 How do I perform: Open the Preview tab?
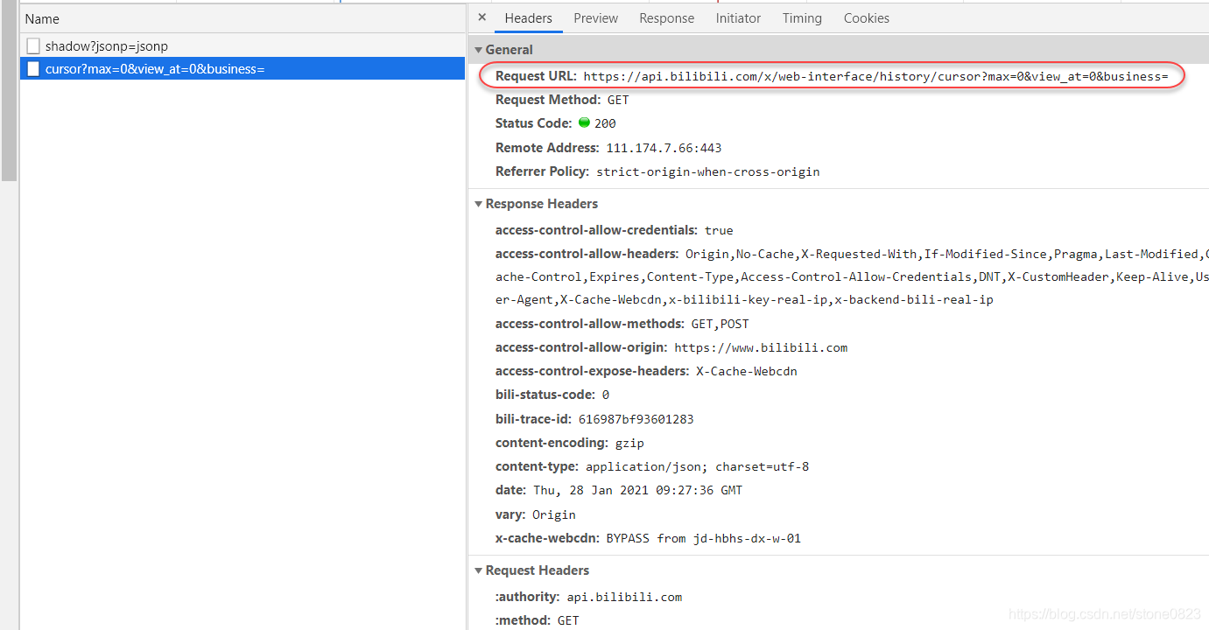pyautogui.click(x=596, y=17)
